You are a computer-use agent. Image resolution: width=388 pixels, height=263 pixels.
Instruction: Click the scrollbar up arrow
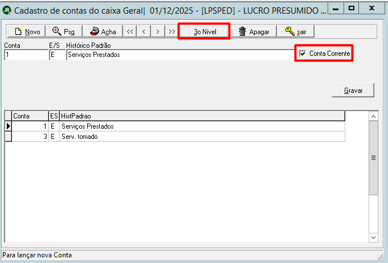(x=373, y=116)
